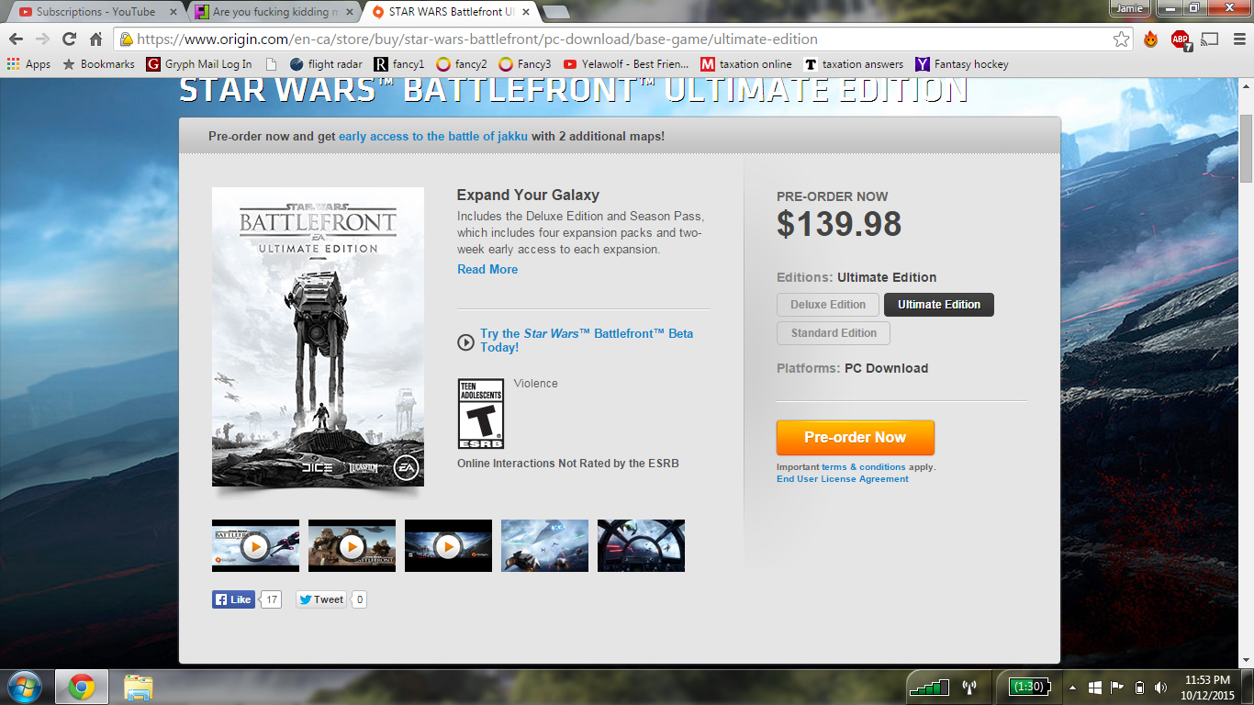The width and height of the screenshot is (1254, 705).
Task: Play the first trailer video thumbnail
Action: point(255,546)
